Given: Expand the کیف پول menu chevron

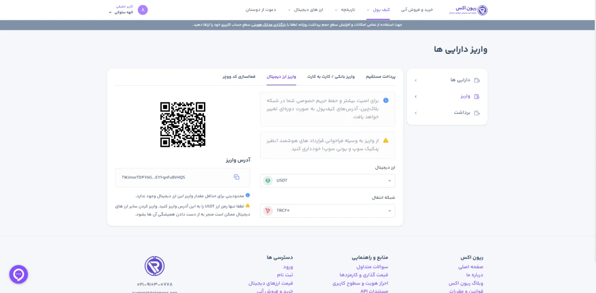Looking at the screenshot, I should click(368, 10).
